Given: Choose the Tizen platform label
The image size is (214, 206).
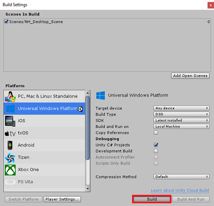Looking at the screenshot, I should [24, 158].
